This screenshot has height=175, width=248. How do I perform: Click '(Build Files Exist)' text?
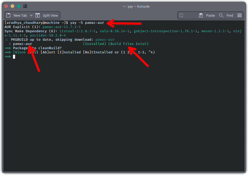click(x=128, y=44)
